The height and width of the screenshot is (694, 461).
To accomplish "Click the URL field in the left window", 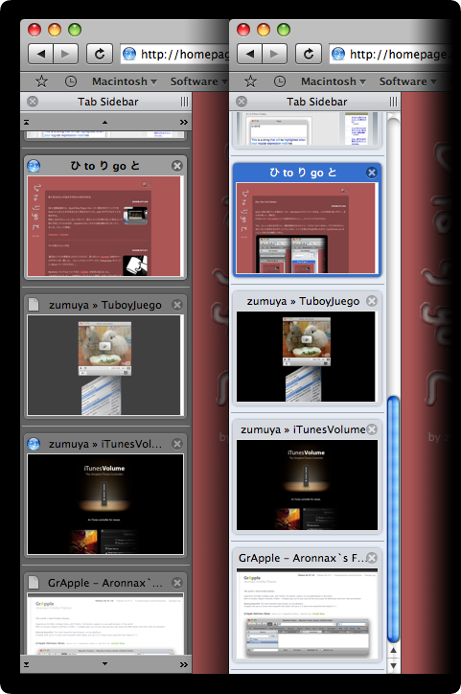I will (174, 54).
